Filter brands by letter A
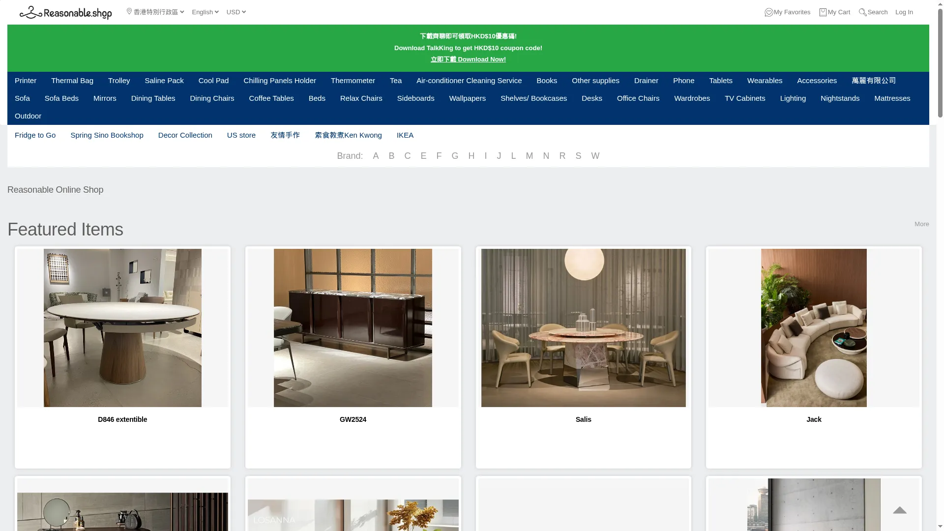 pos(376,156)
